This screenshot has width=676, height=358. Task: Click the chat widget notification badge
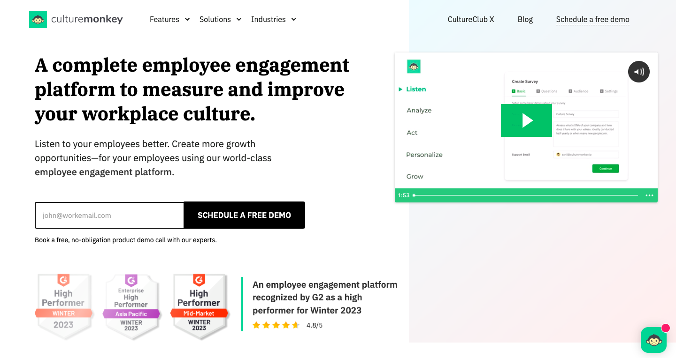665,328
